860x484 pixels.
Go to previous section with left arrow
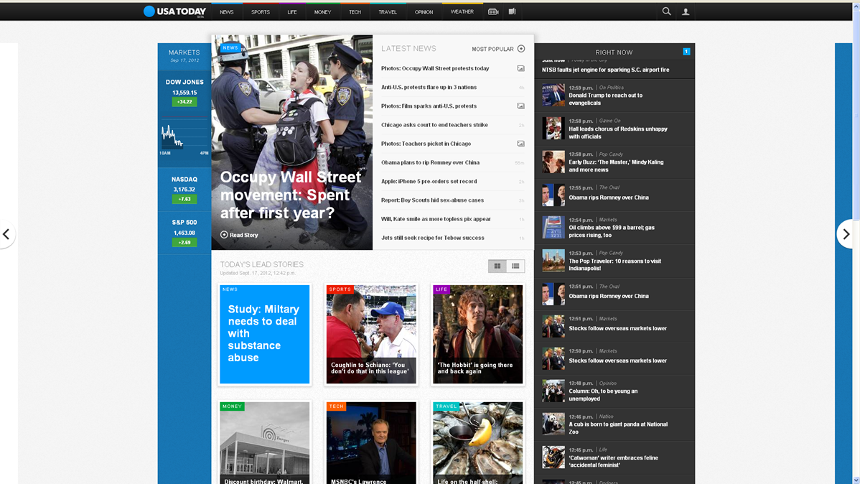6,234
